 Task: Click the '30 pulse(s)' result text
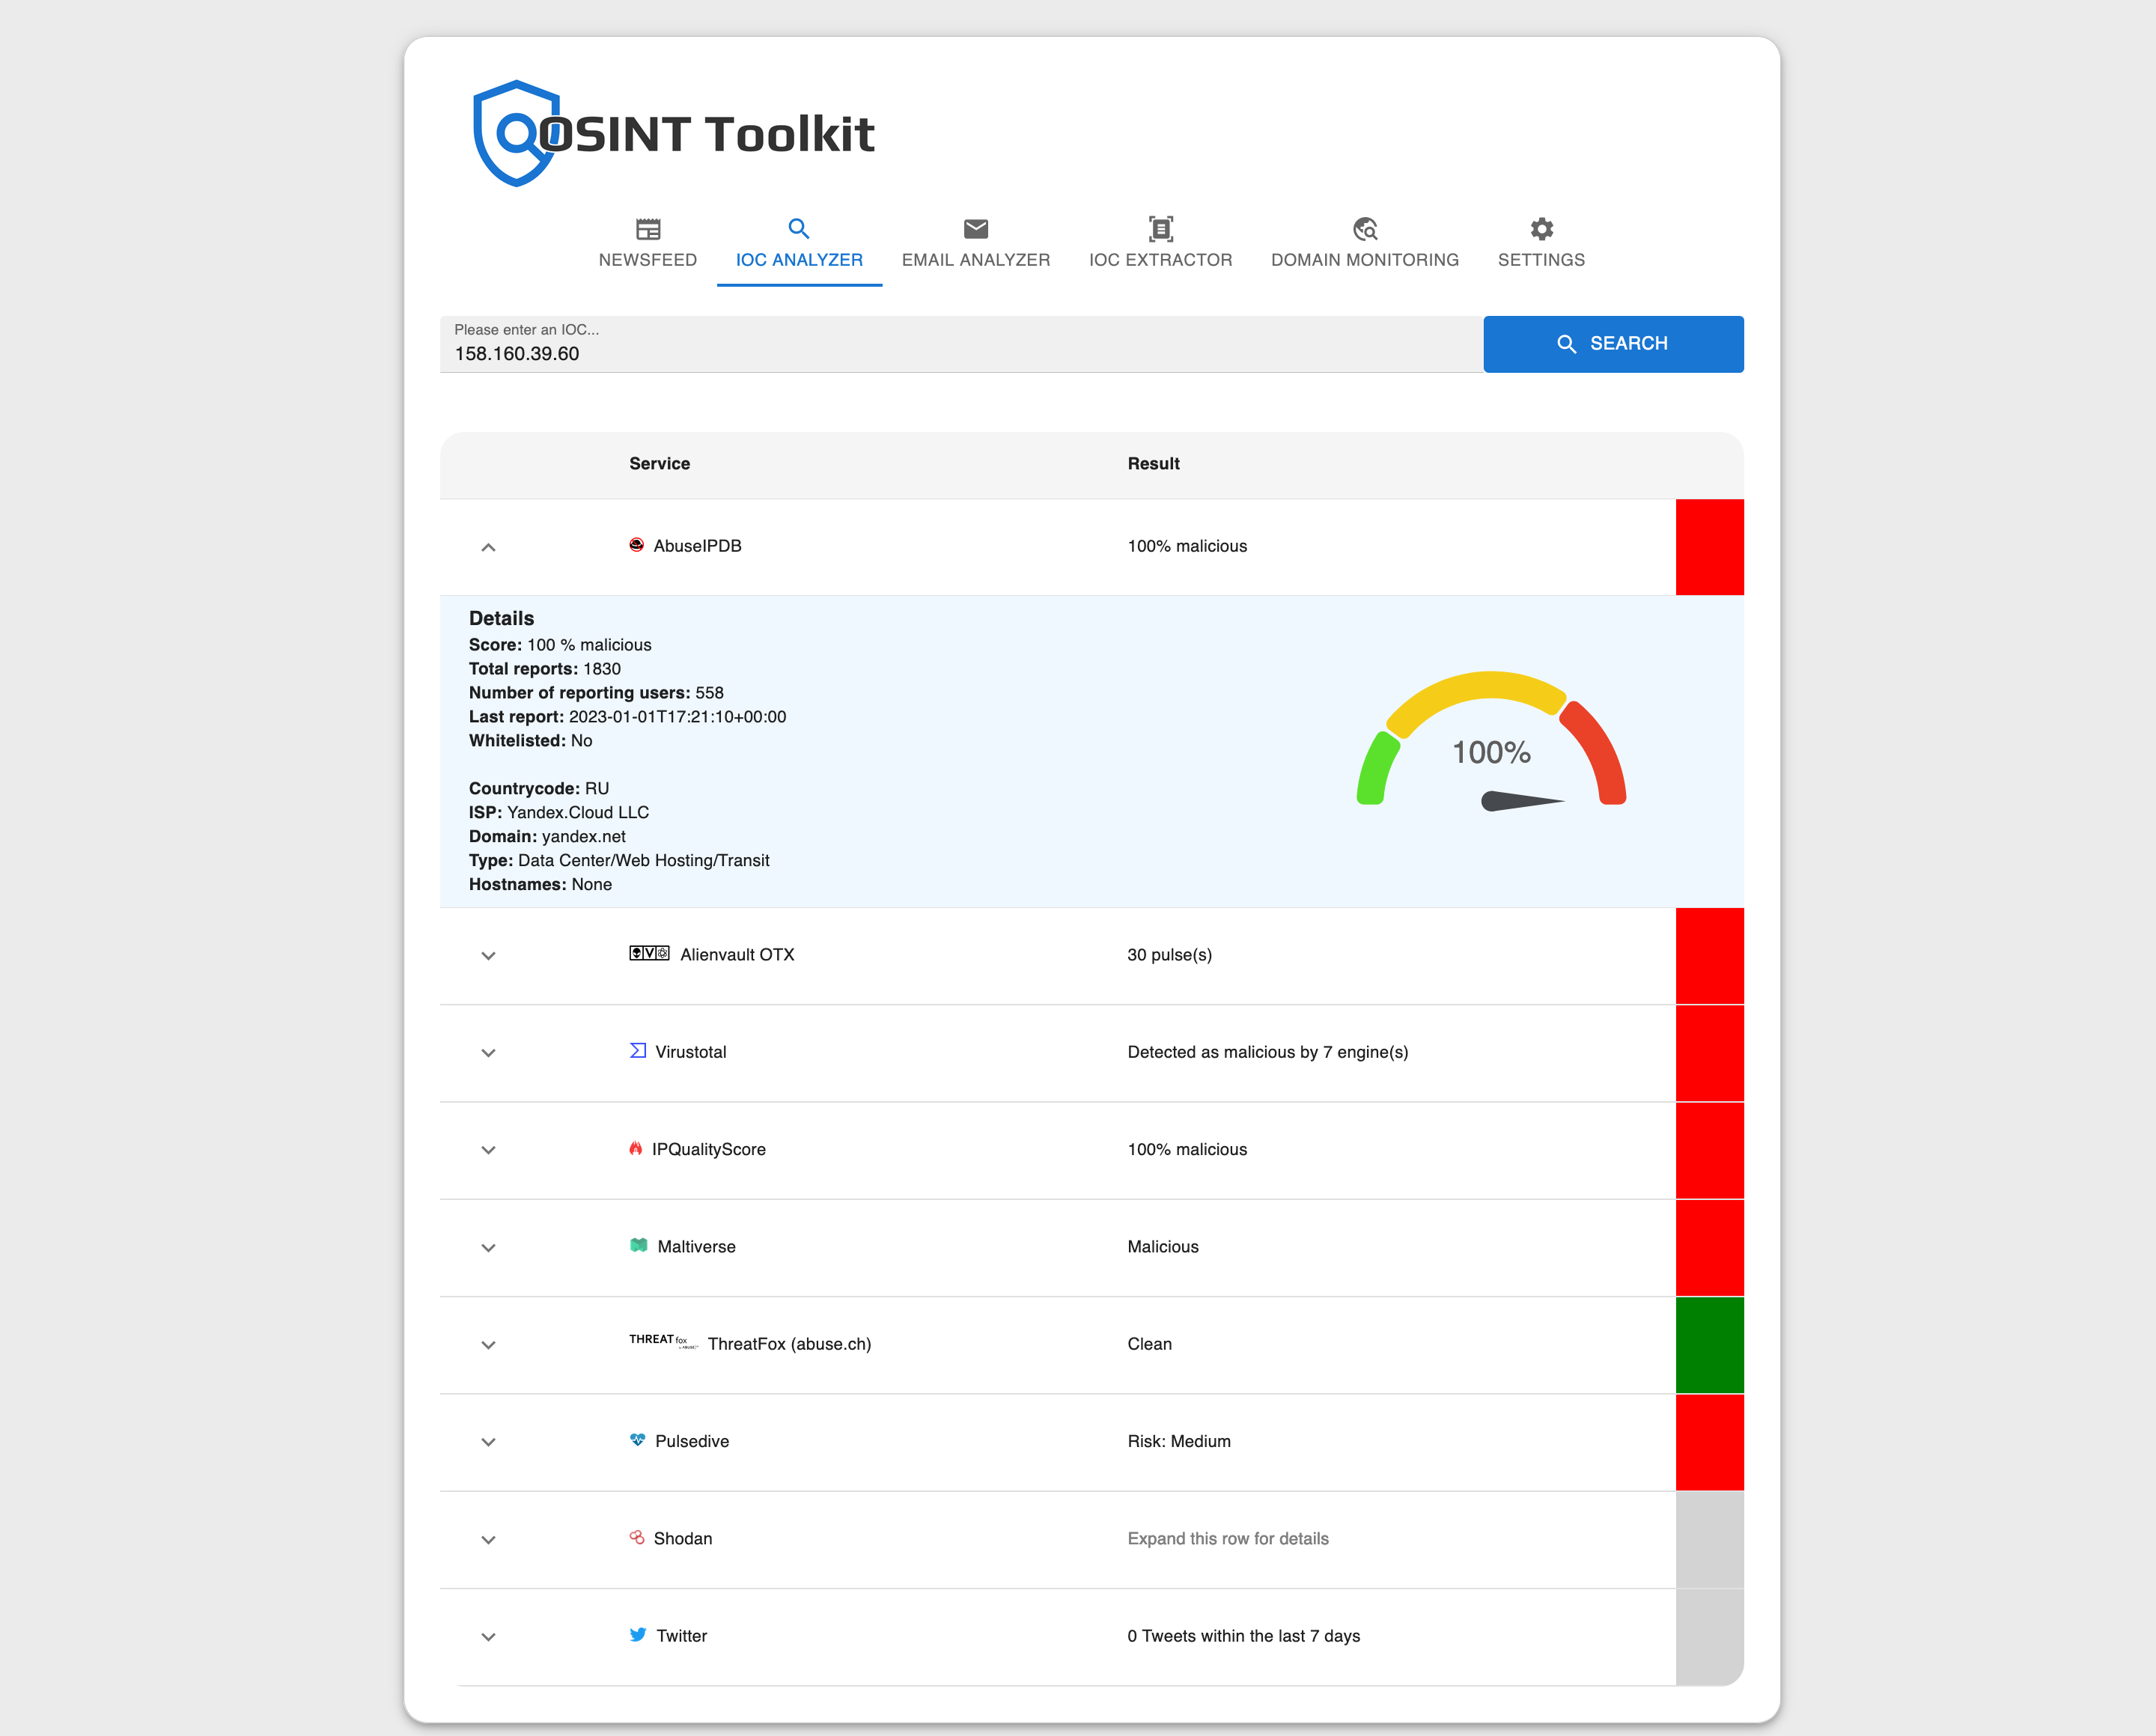pyautogui.click(x=1169, y=955)
